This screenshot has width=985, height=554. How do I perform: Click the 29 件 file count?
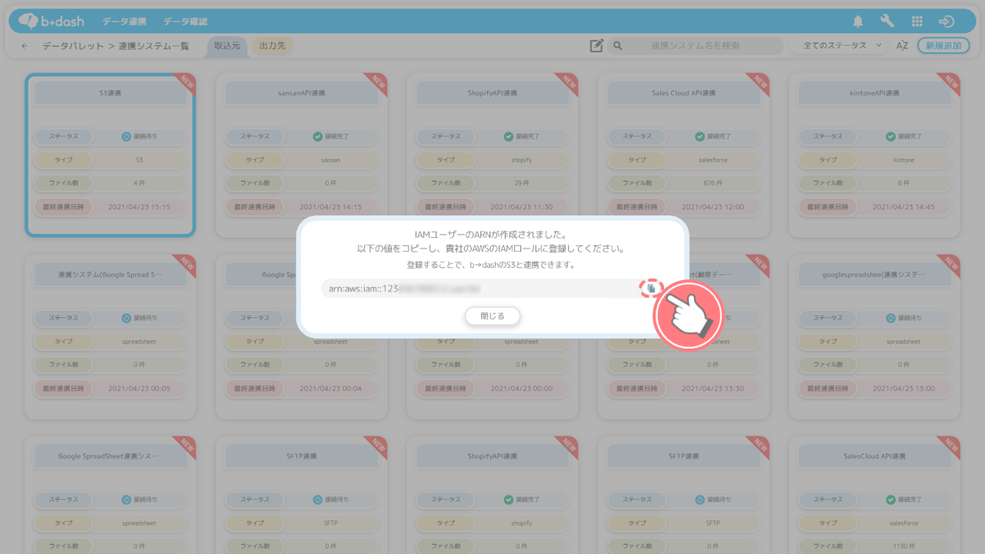522,184
